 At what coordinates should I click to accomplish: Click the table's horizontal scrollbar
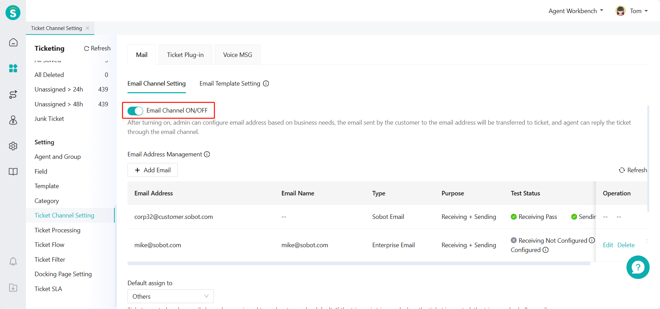coord(359,263)
